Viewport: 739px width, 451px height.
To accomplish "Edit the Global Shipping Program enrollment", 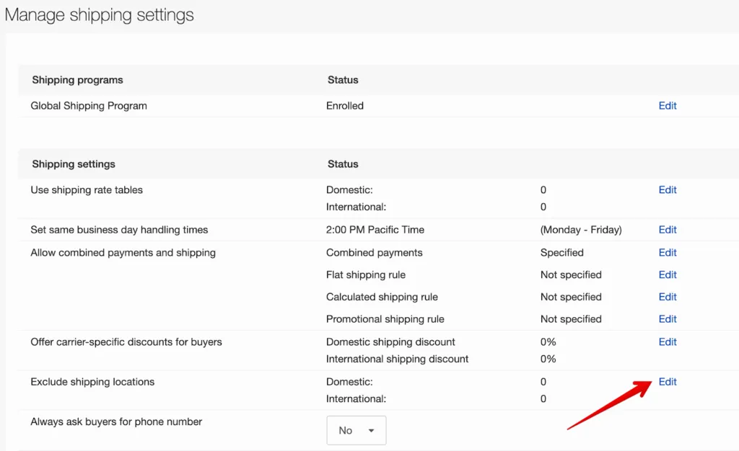I will point(667,105).
